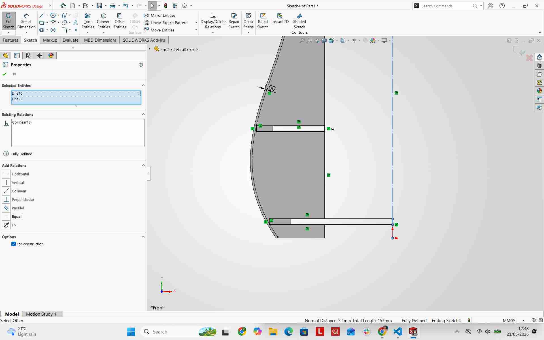Open the Move Entities dropdown arrow
Viewport: 544px width, 340px height.
(196, 30)
